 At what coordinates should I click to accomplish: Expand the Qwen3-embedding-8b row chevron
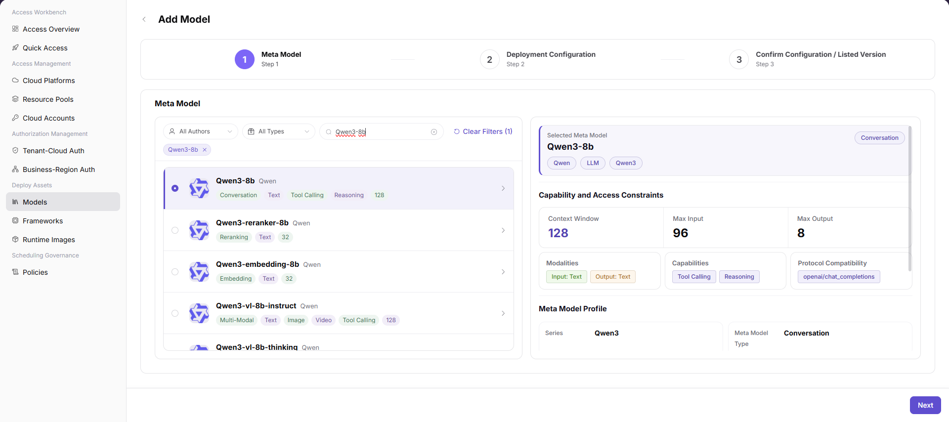click(x=503, y=272)
